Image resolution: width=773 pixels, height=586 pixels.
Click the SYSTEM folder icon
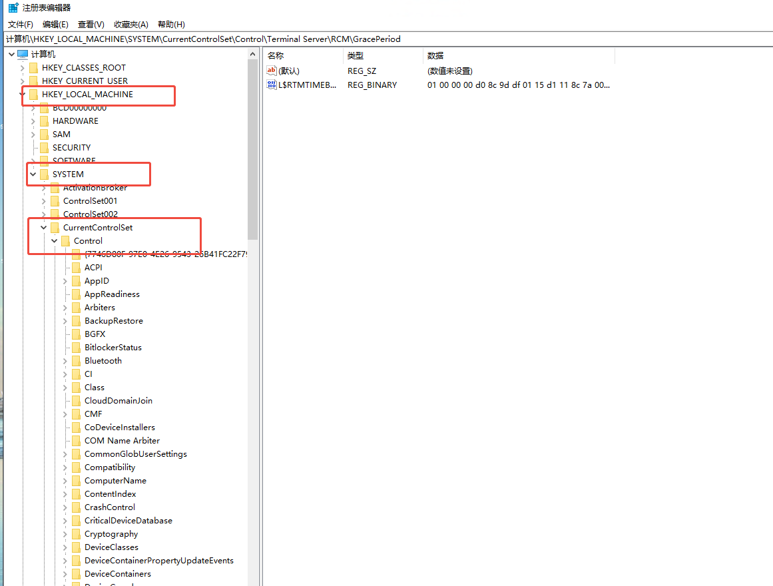[x=45, y=174]
